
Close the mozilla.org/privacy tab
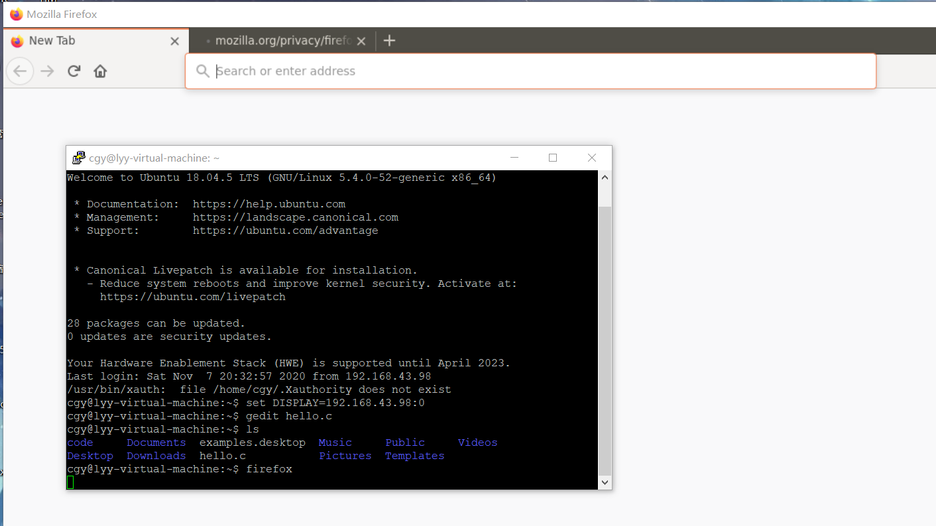tap(361, 41)
